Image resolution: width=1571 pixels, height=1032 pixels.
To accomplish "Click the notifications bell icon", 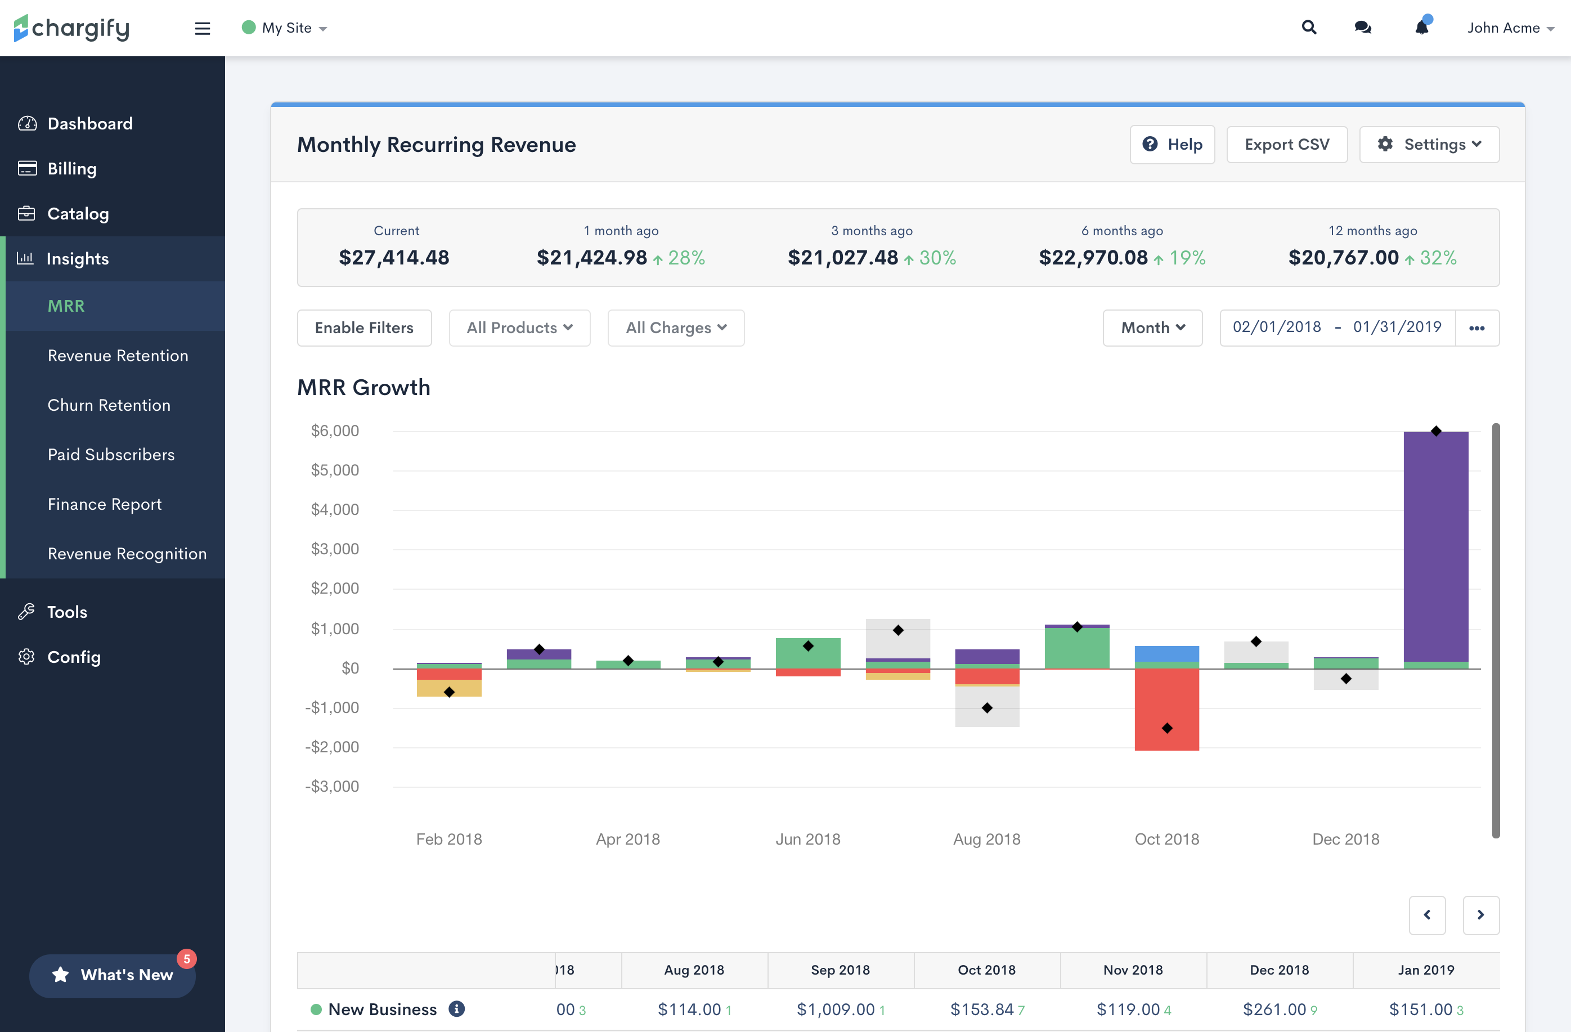I will [1422, 28].
